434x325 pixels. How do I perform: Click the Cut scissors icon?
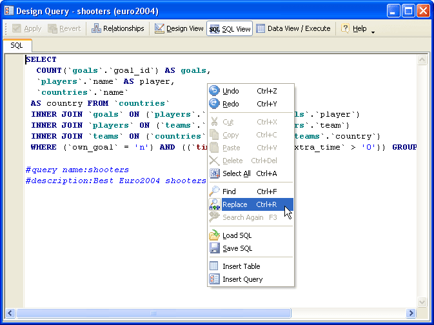[214, 122]
